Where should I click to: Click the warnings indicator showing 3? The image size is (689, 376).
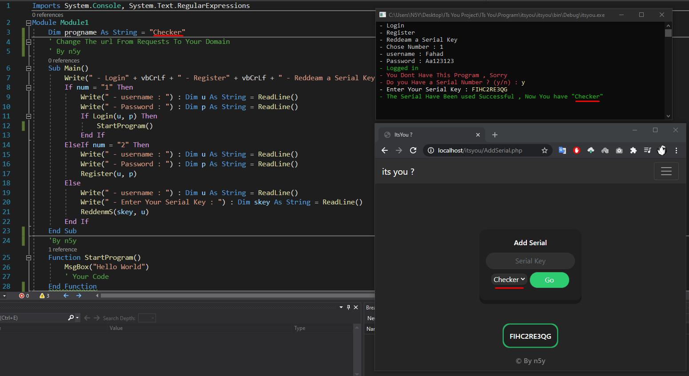pyautogui.click(x=44, y=296)
